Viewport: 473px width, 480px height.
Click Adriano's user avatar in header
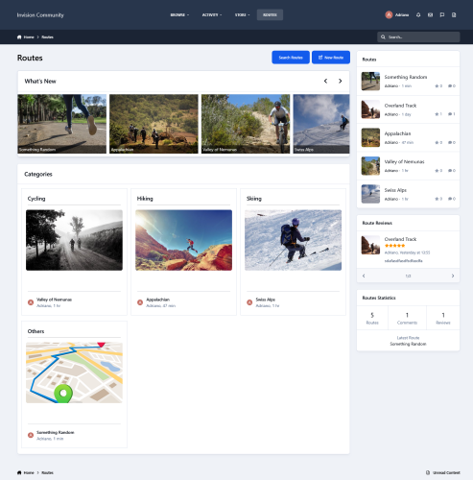[x=389, y=14]
